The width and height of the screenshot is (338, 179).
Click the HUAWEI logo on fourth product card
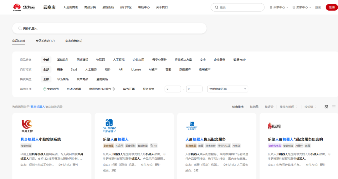coord(274,126)
